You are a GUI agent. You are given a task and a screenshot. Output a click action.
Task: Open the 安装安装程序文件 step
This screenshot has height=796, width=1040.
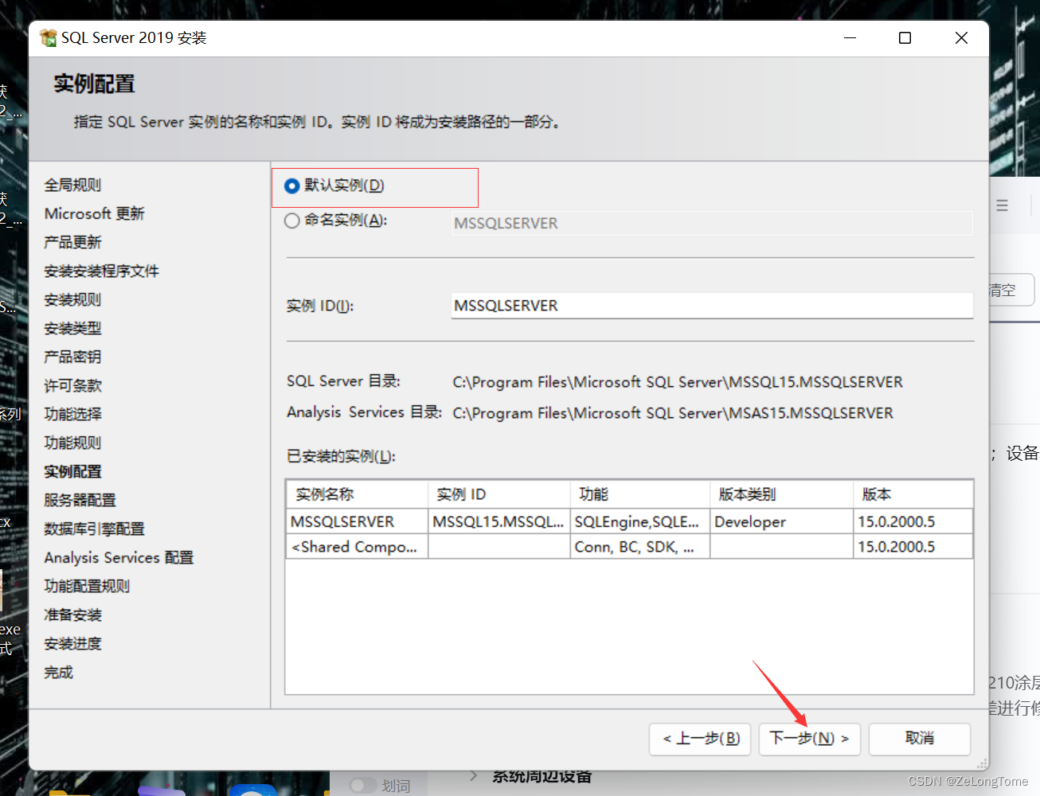tap(101, 271)
